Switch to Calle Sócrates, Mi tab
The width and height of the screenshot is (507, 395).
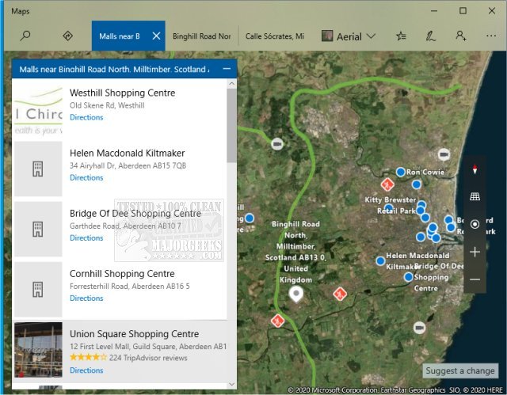(x=275, y=36)
